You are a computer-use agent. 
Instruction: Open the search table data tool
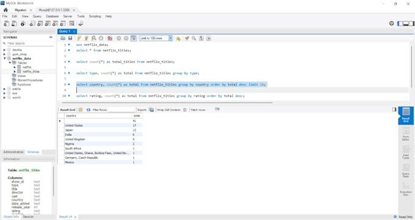[x=72, y=24]
